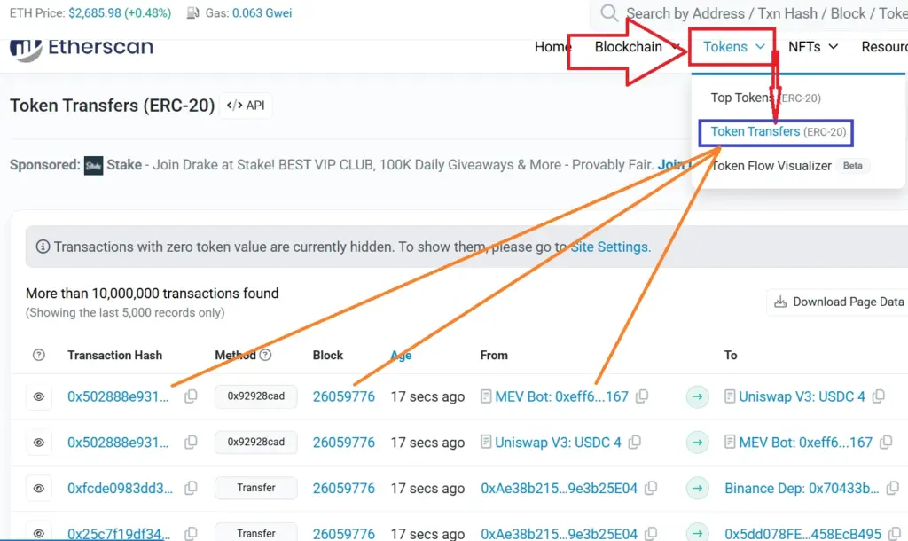Open From address MEV Bot: 0xeff6...167
The width and height of the screenshot is (908, 541).
click(x=561, y=396)
